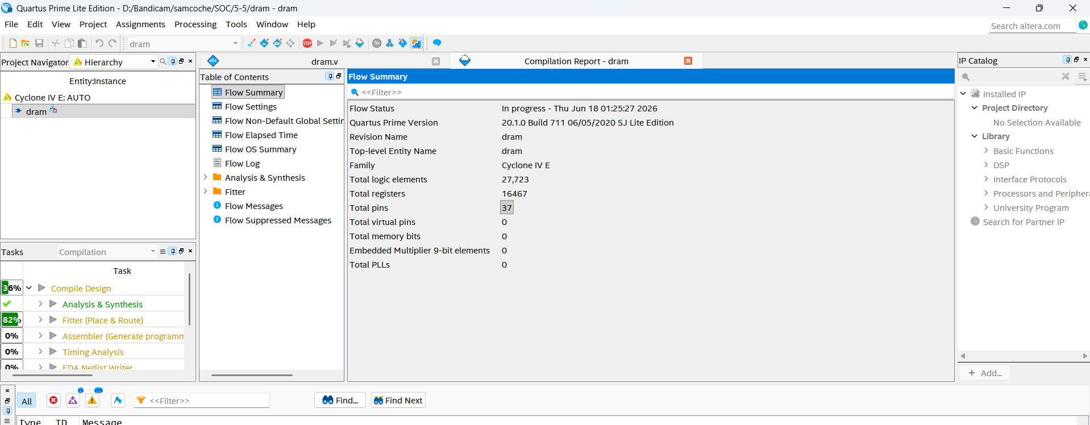Collapse the Compile Design task
This screenshot has width=1090, height=425.
pos(29,287)
